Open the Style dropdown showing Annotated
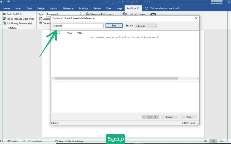The width and height of the screenshot is (231, 144). coord(82,14)
